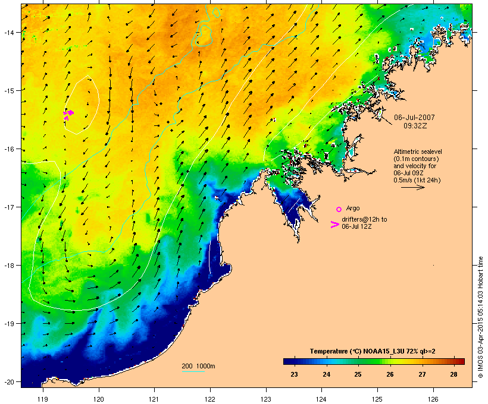The image size is (488, 404).
Task: Click longitude axis label 123
Action: coord(266,399)
